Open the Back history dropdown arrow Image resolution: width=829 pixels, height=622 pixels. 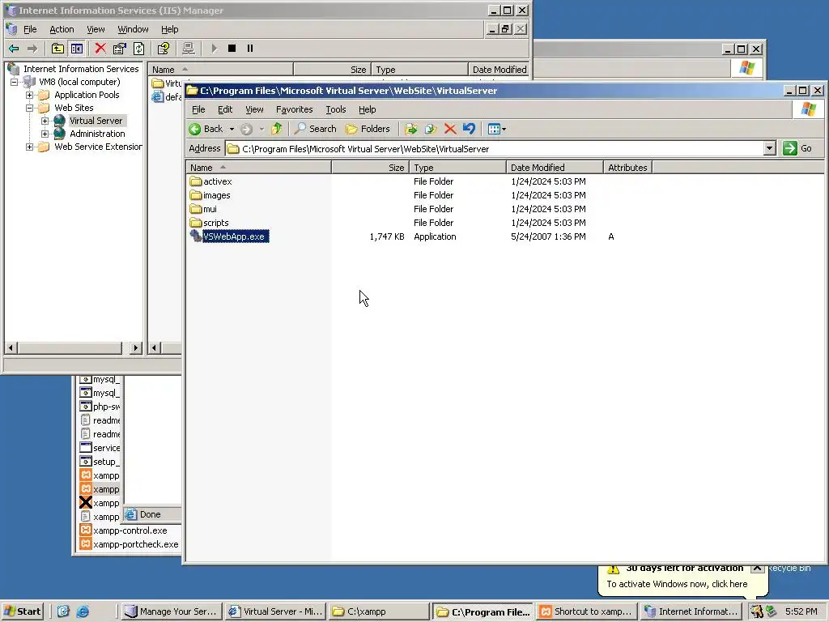(x=232, y=129)
